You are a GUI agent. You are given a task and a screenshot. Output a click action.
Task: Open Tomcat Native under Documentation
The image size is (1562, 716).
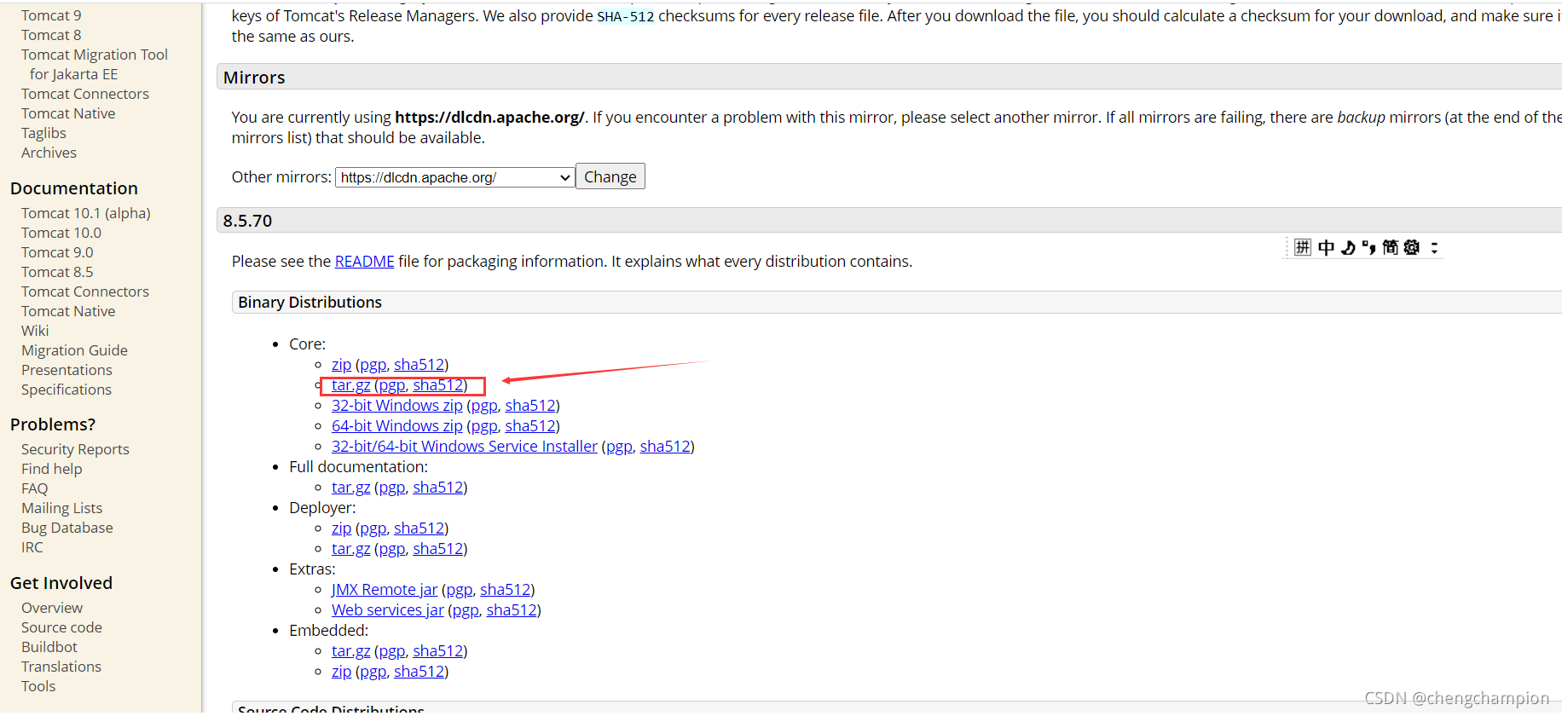(68, 311)
